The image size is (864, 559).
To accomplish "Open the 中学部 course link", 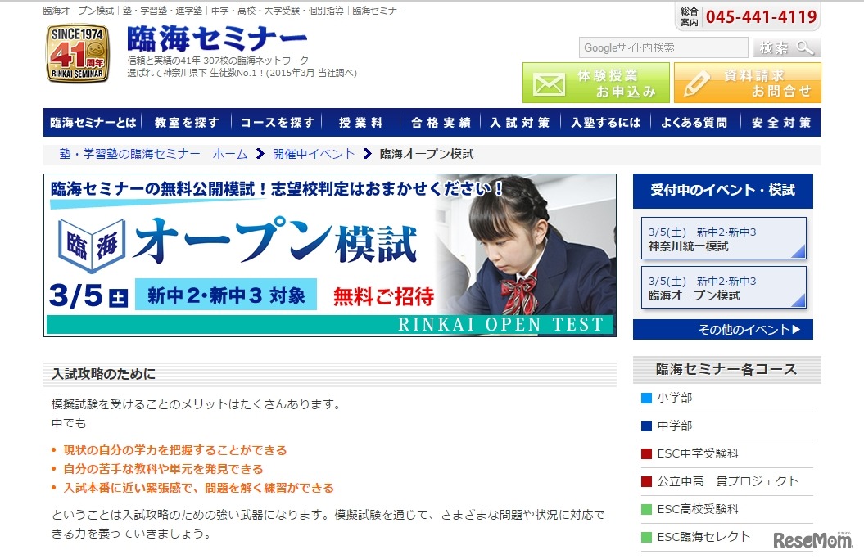I will click(675, 425).
